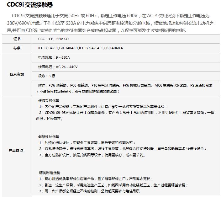Click the "附件：FD6 顶辅助" accessories line
The height and width of the screenshot is (197, 221).
click(125, 85)
